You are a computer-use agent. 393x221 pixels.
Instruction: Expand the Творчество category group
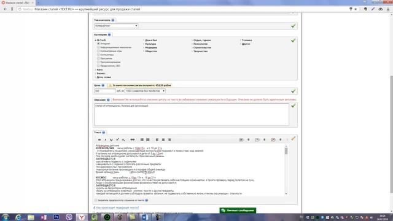200,51
